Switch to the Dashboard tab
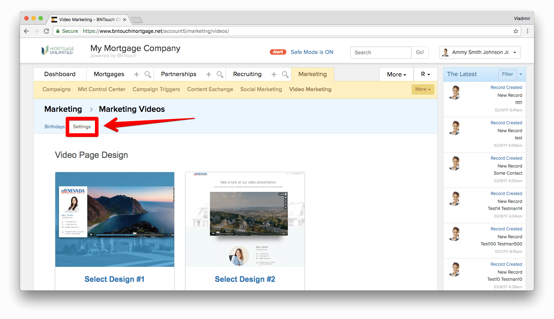Viewport: 554px width, 319px height. [x=60, y=74]
